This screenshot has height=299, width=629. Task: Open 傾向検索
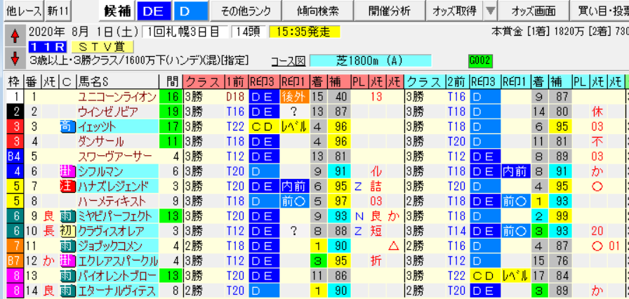(x=317, y=12)
